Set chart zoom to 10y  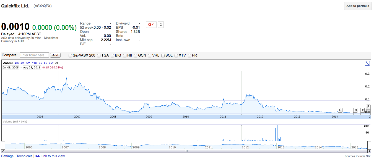(x=51, y=63)
